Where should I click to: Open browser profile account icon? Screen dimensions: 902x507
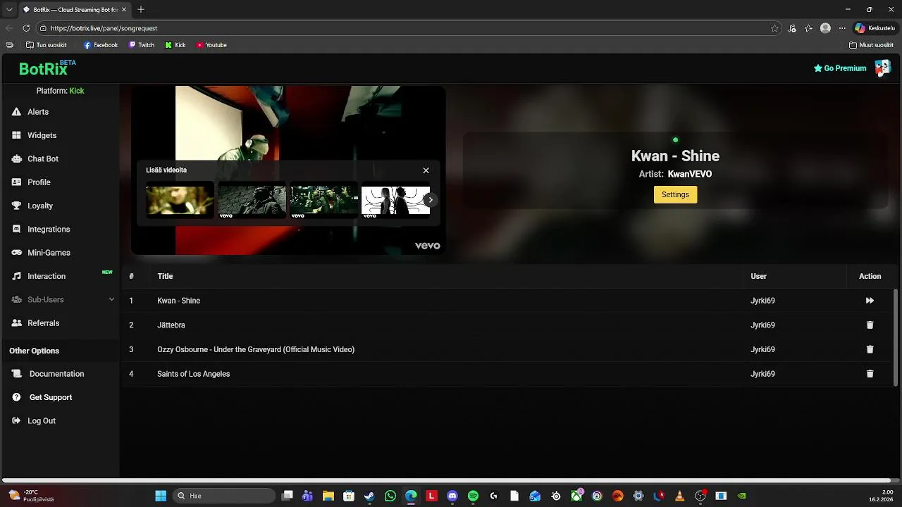[x=825, y=28]
